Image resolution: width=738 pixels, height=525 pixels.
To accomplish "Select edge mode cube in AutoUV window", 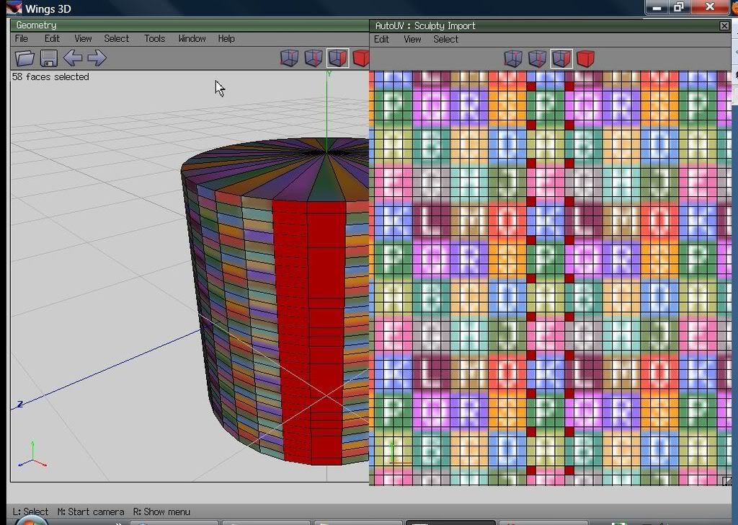I will (x=537, y=58).
